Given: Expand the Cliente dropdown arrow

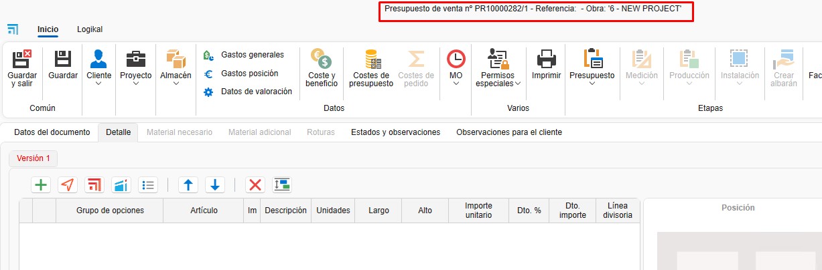Looking at the screenshot, I should 99,84.
